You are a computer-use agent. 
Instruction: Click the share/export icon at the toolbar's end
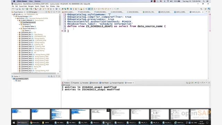(x=118, y=9)
